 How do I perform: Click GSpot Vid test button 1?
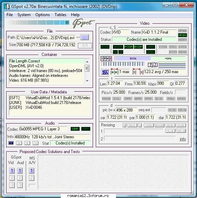pyautogui.click(x=12, y=171)
